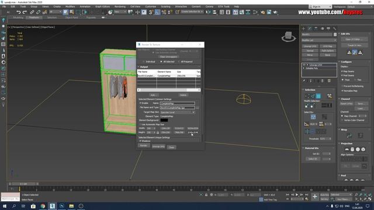Screen dimensions: 374x210
Task: Open the Create tab plus icon in command panel
Action: coord(303,29)
